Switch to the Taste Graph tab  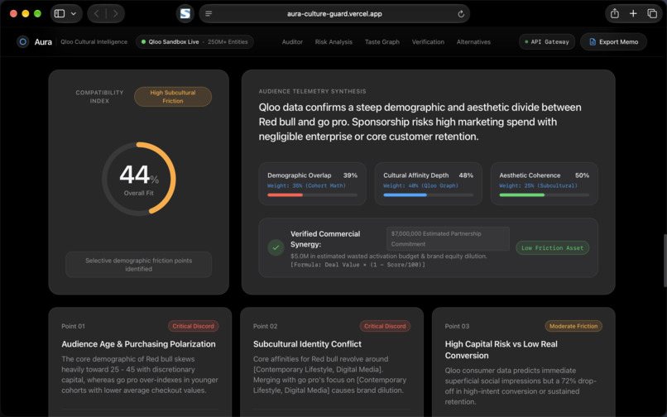click(x=382, y=41)
